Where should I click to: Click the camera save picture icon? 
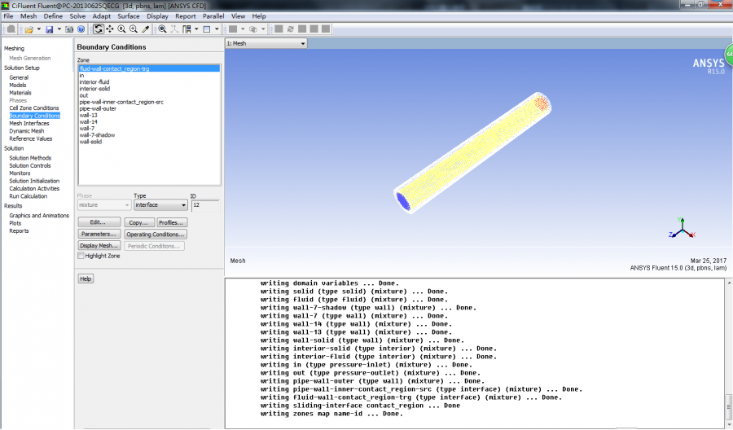point(69,29)
